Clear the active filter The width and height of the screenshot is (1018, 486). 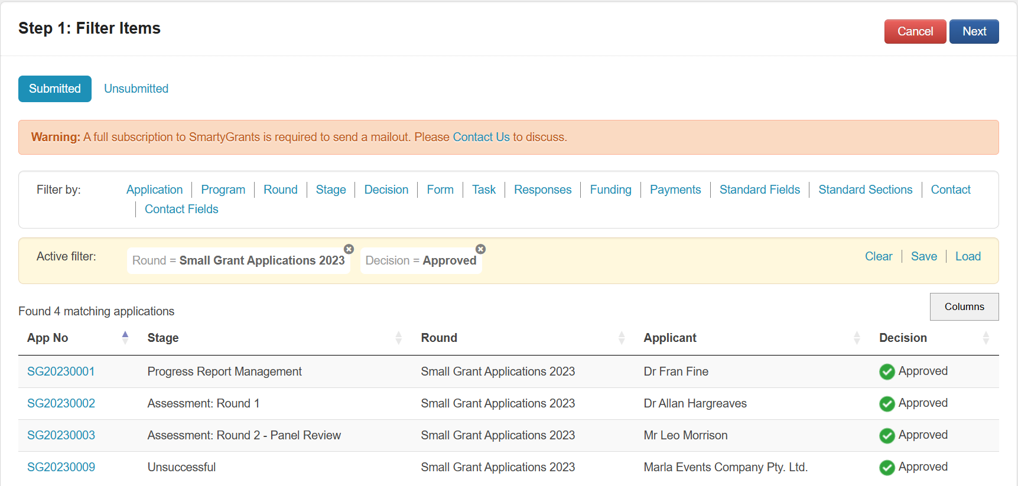coord(878,256)
